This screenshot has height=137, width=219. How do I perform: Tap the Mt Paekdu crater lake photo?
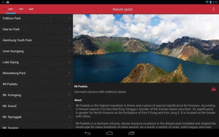coord(146,48)
